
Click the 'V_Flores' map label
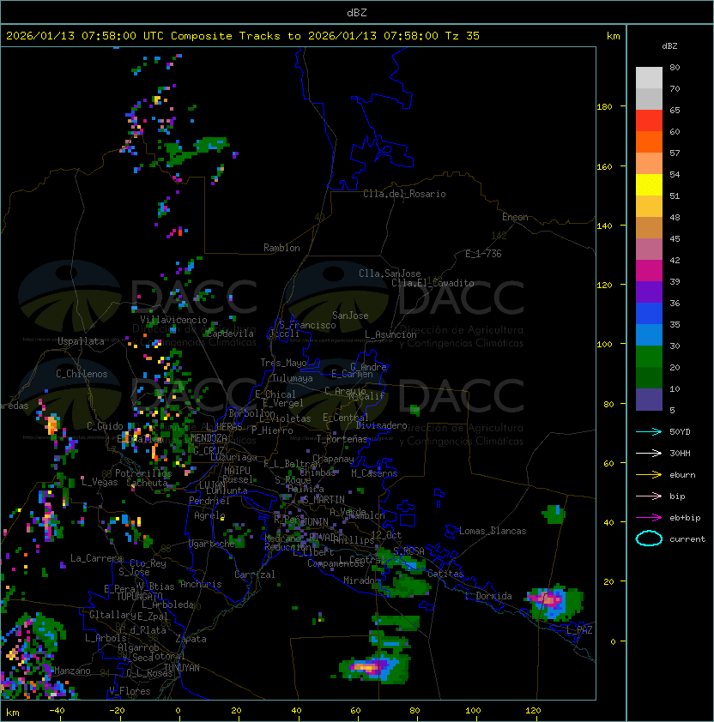click(130, 691)
